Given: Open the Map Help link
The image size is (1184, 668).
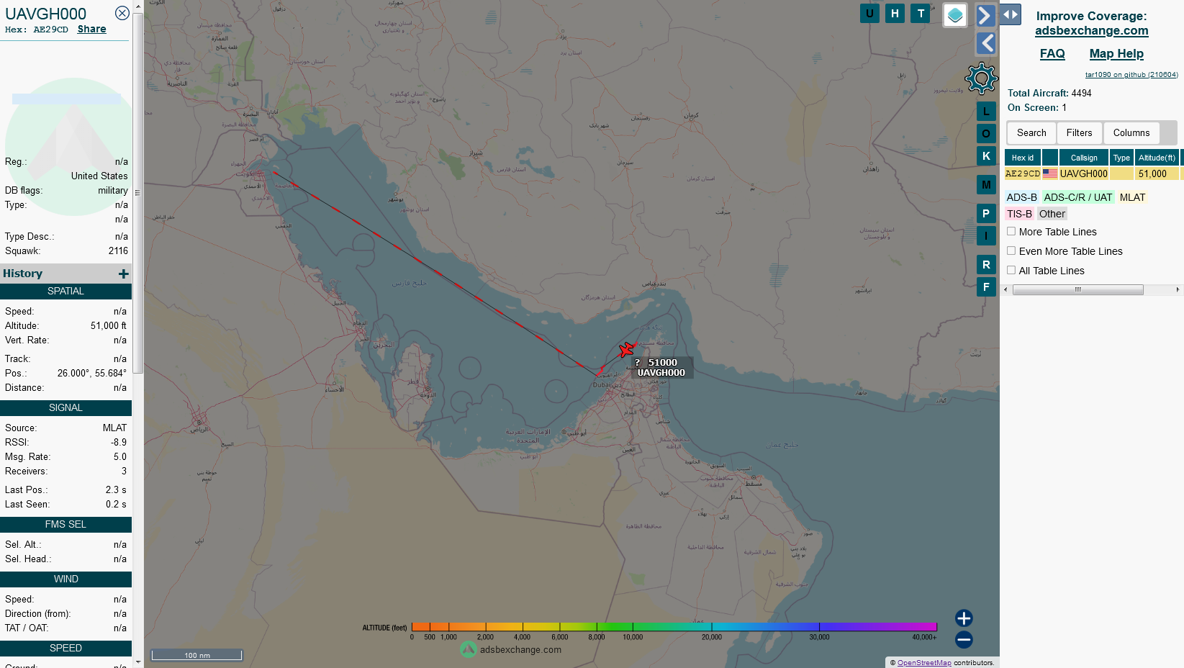Looking at the screenshot, I should point(1116,54).
